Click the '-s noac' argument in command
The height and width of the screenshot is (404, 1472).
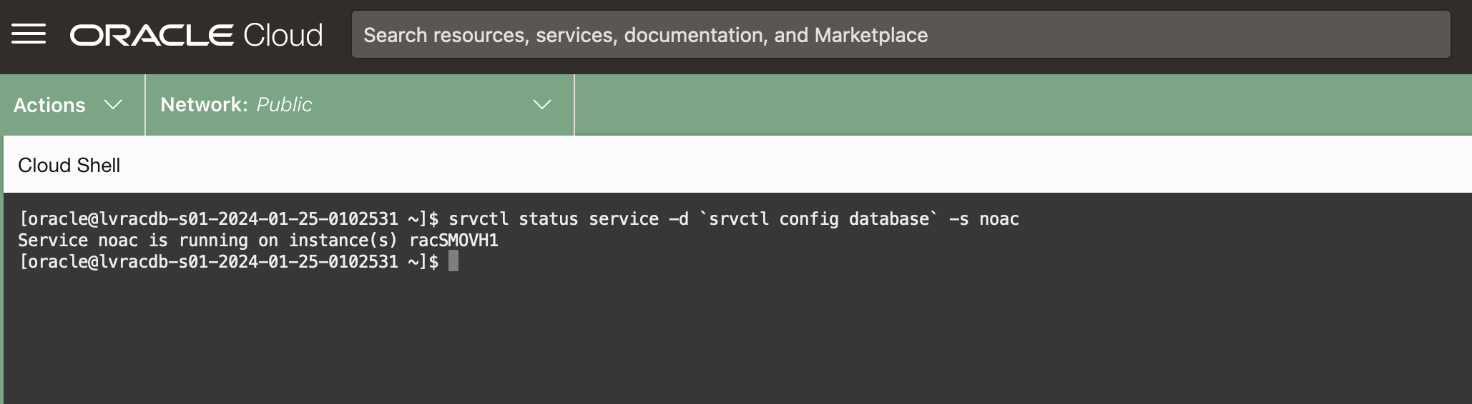point(983,219)
